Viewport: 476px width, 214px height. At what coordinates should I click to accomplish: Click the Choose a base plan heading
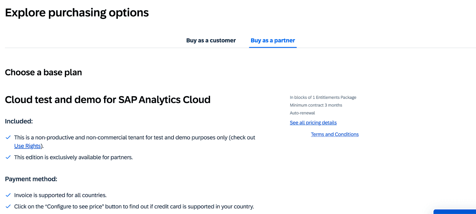click(43, 72)
